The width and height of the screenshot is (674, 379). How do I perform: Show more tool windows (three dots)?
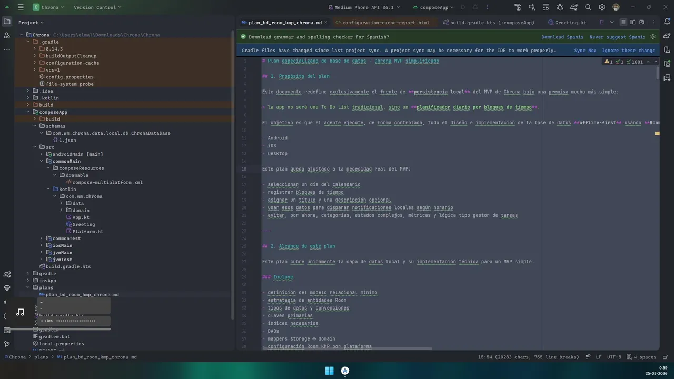pyautogui.click(x=7, y=49)
